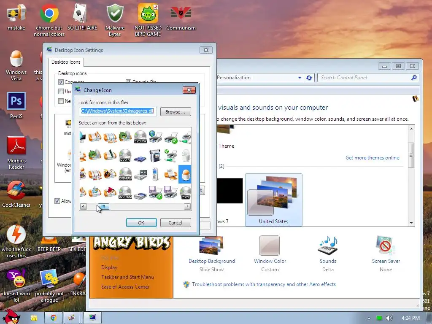Click the volume icon in system tray
The image size is (432, 324).
[389, 318]
